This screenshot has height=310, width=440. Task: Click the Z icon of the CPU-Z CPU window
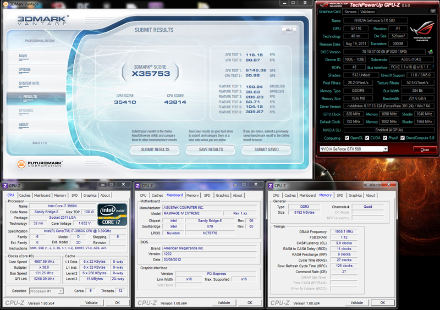[5, 186]
